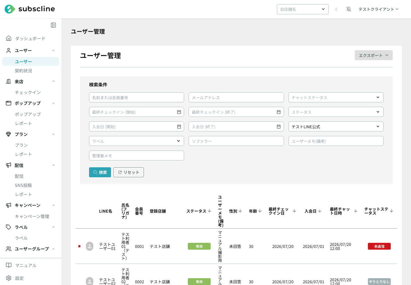Sort table by 年齢 arrow
This screenshot has width=411, height=285.
tap(260, 211)
